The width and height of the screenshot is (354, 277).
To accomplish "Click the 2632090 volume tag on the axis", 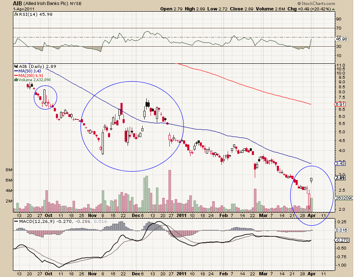I will (x=344, y=198).
